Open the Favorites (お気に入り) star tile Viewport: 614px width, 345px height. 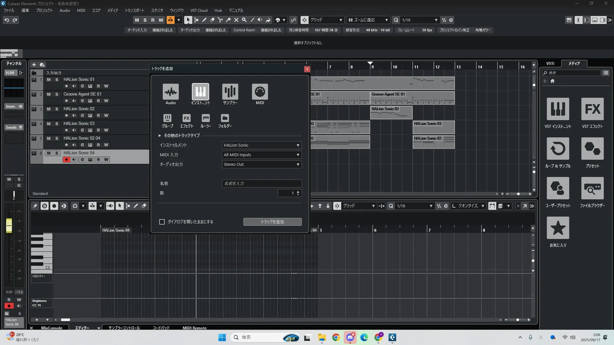[x=558, y=228]
